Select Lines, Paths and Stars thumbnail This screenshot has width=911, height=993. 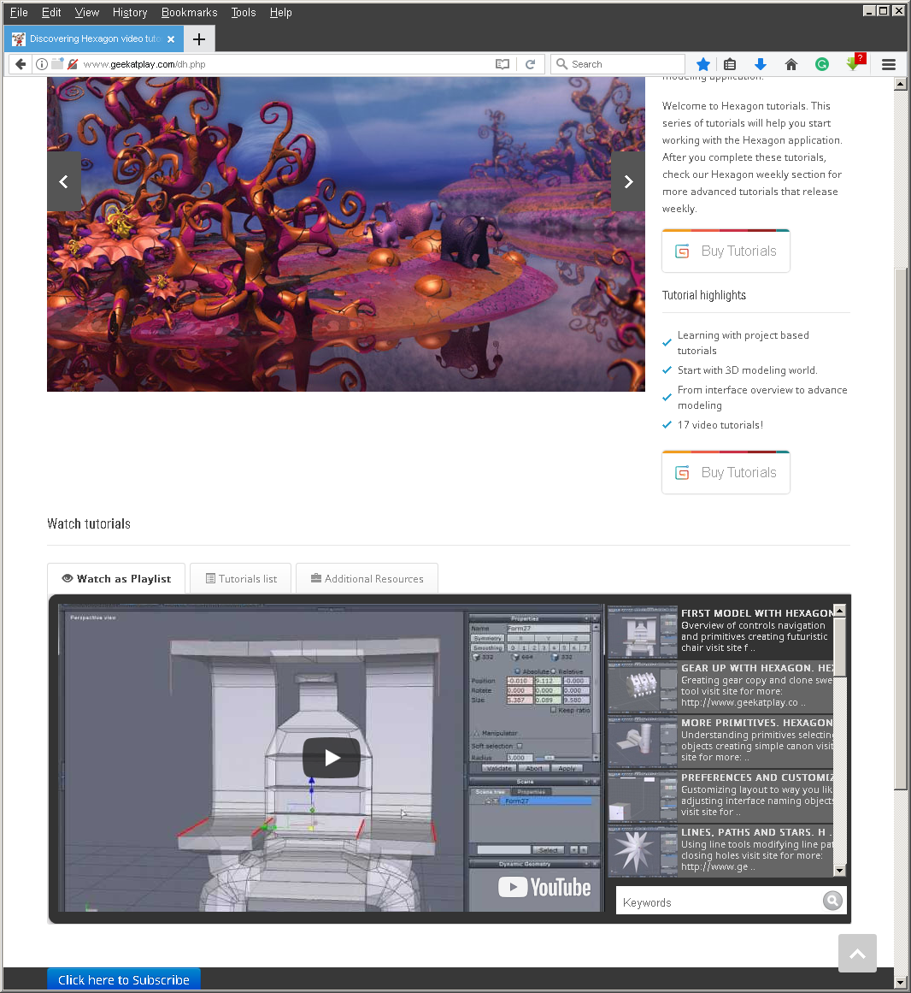coord(642,851)
